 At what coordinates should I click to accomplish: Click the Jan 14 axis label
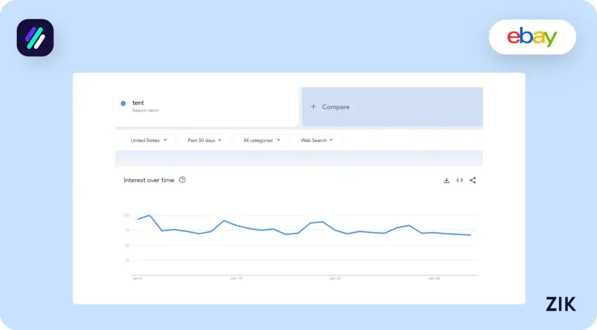coord(236,279)
